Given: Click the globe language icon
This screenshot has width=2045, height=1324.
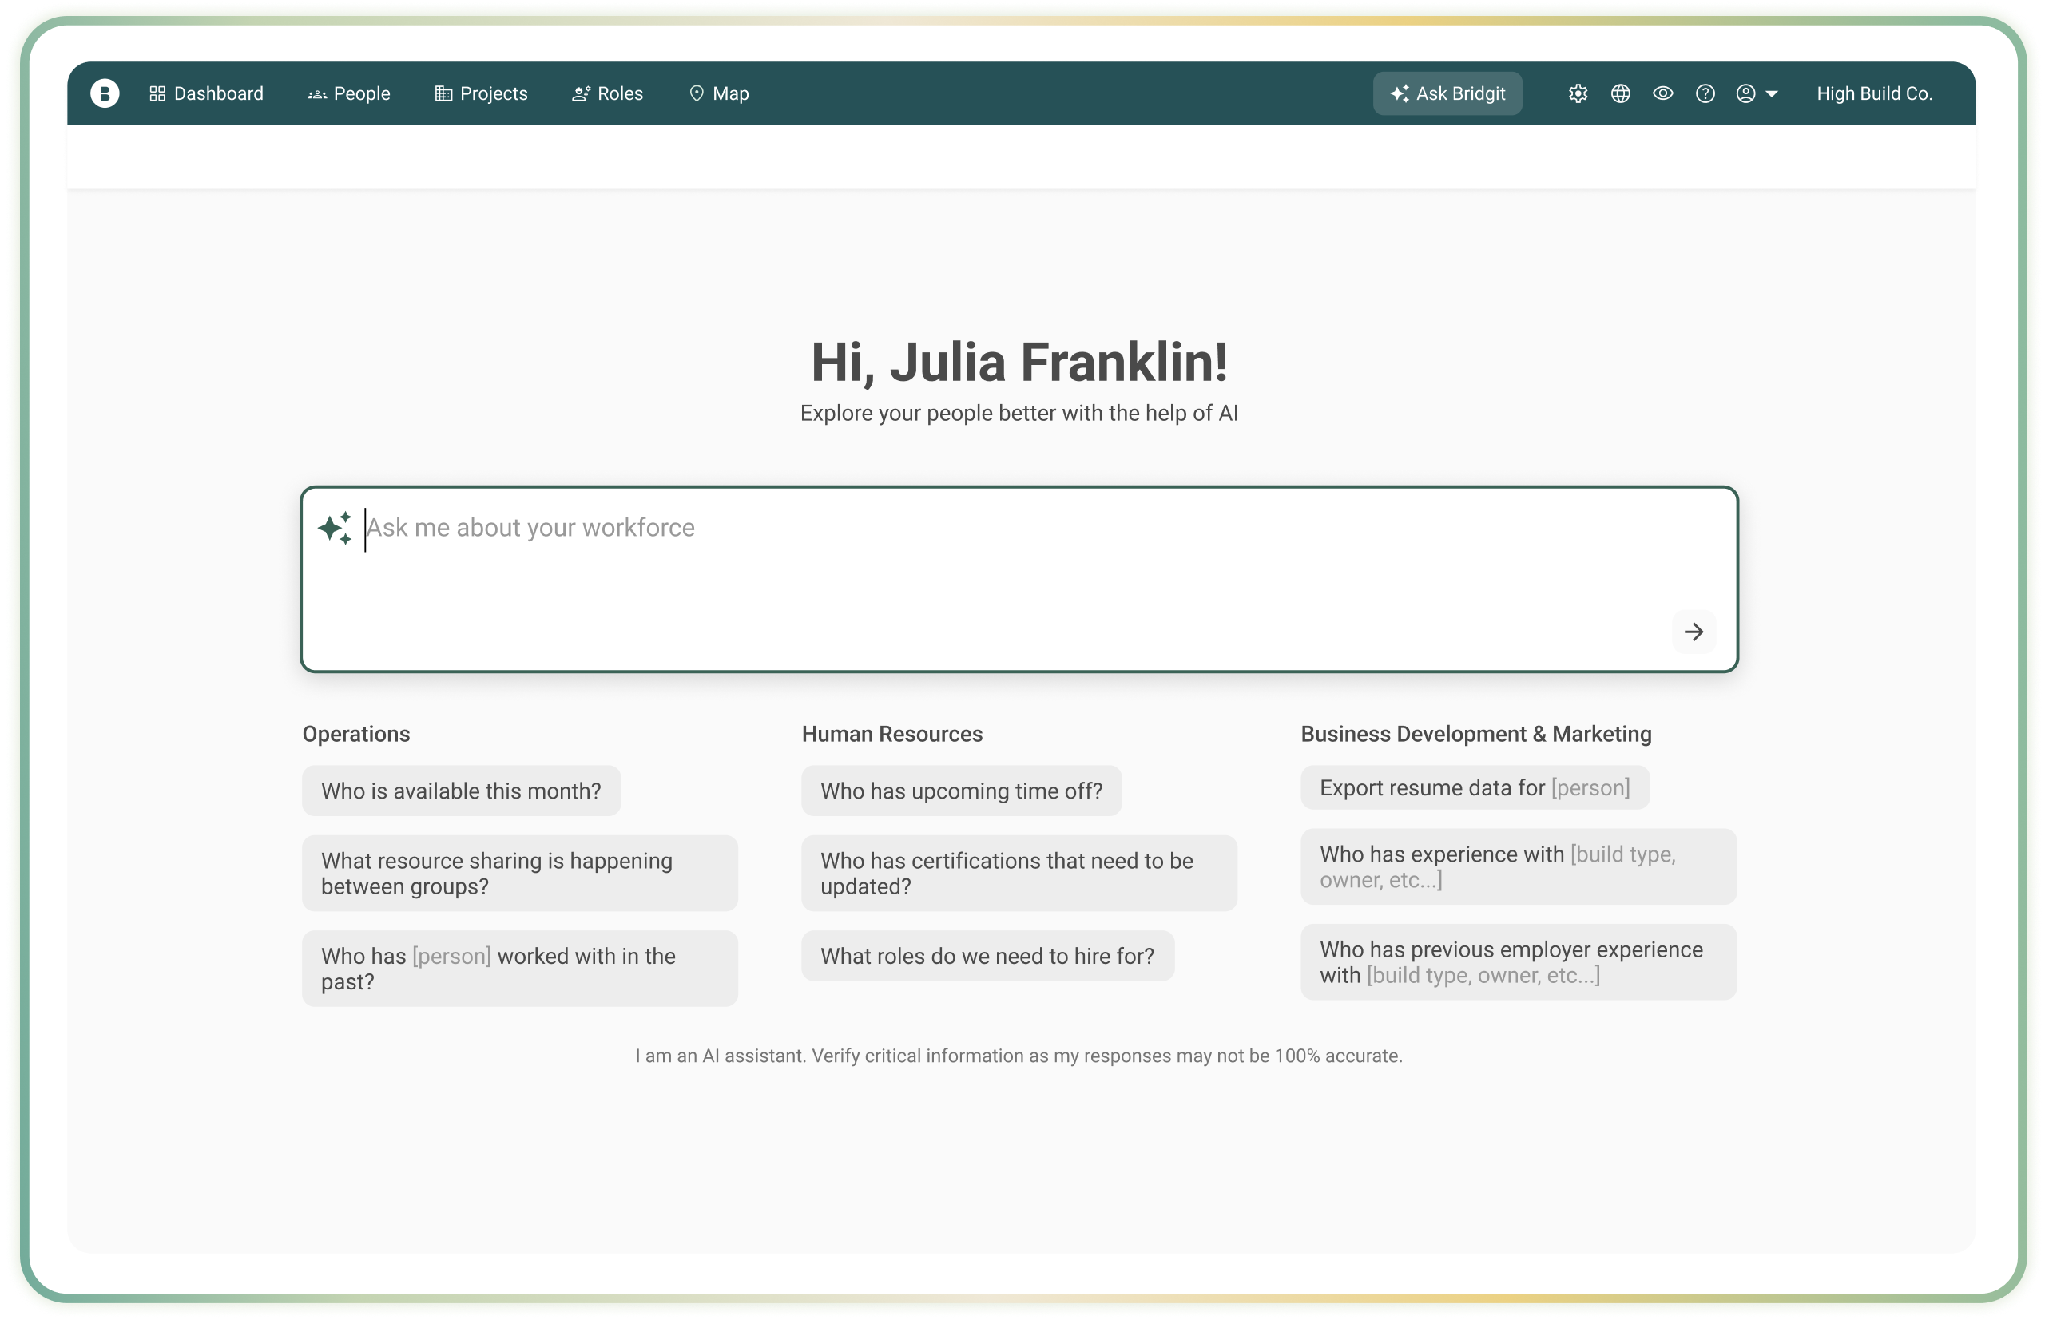Looking at the screenshot, I should (x=1620, y=93).
